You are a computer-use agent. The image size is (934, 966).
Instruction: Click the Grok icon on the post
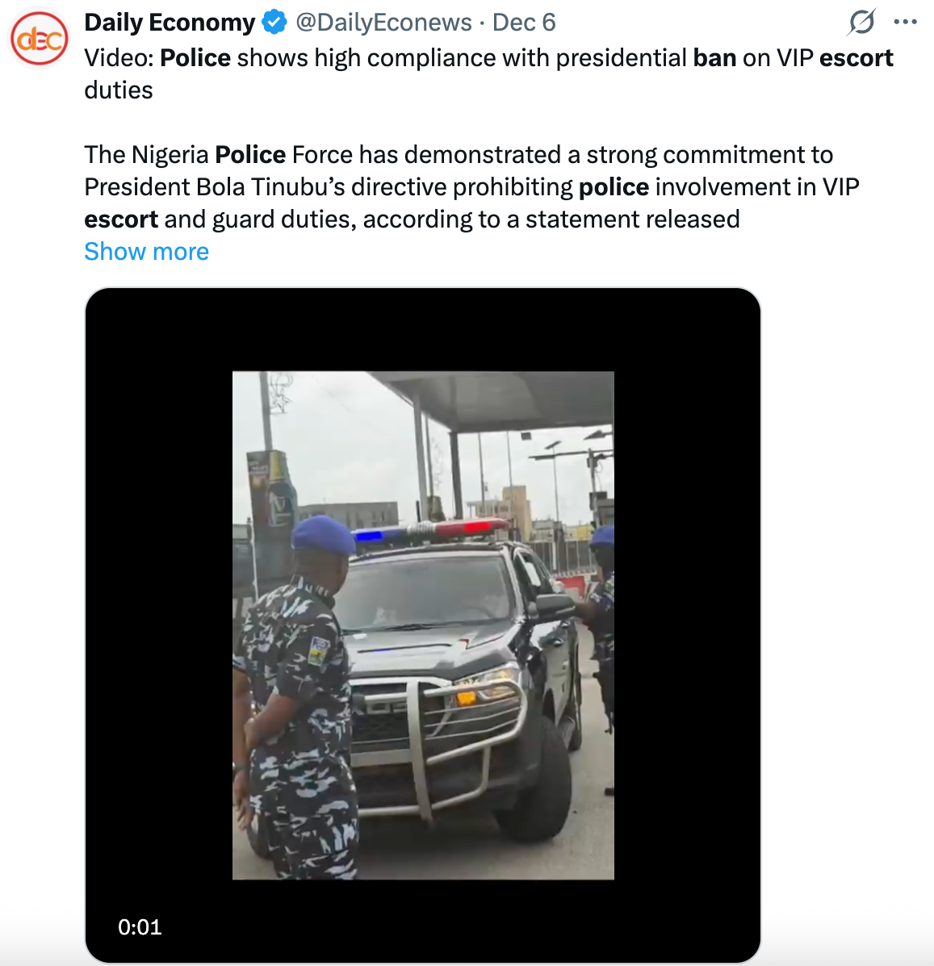[x=861, y=23]
